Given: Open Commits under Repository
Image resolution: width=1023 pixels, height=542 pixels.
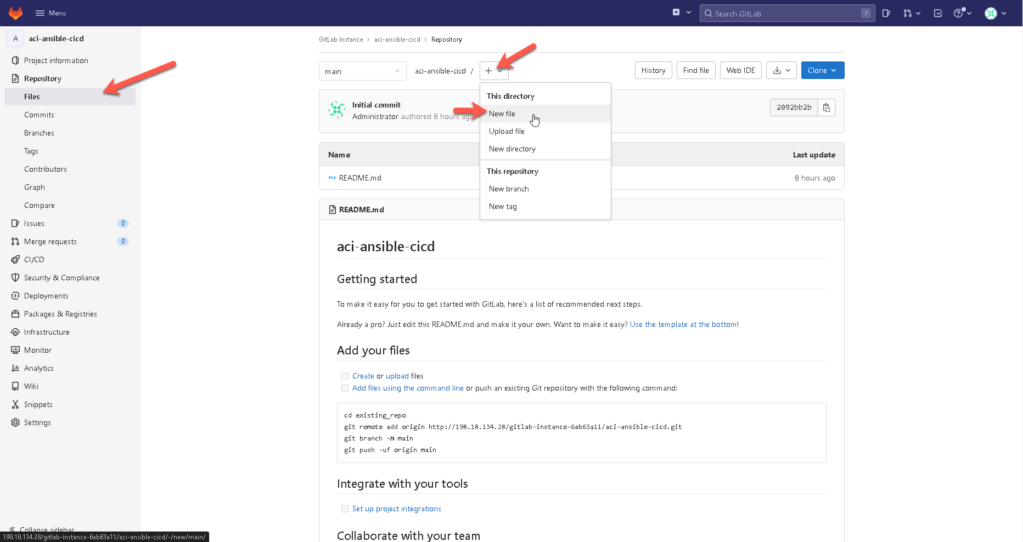Looking at the screenshot, I should 70,115.
